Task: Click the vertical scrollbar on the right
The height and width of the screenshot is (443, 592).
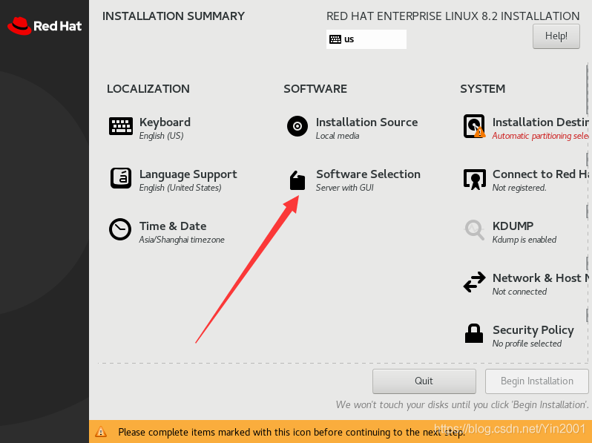Action: pyautogui.click(x=587, y=211)
